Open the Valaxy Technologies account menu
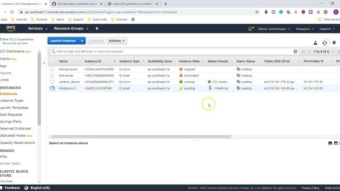 click(274, 29)
